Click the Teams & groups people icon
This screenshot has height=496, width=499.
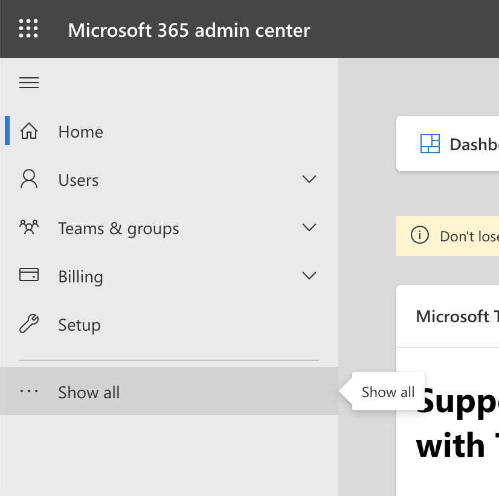point(29,227)
